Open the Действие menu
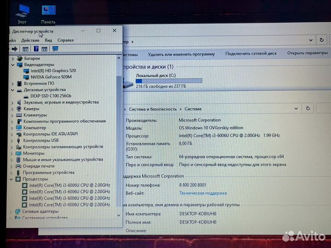Screen dimensions: 331x248 [30, 40]
